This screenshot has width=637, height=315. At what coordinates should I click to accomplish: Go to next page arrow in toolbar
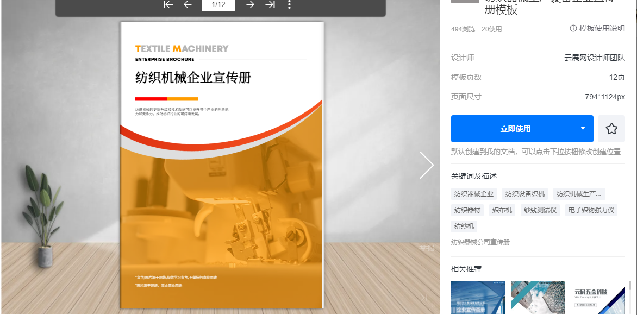tap(250, 4)
